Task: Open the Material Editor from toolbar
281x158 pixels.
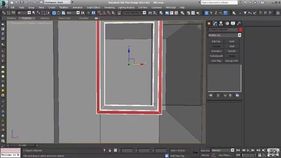Action: click(183, 13)
